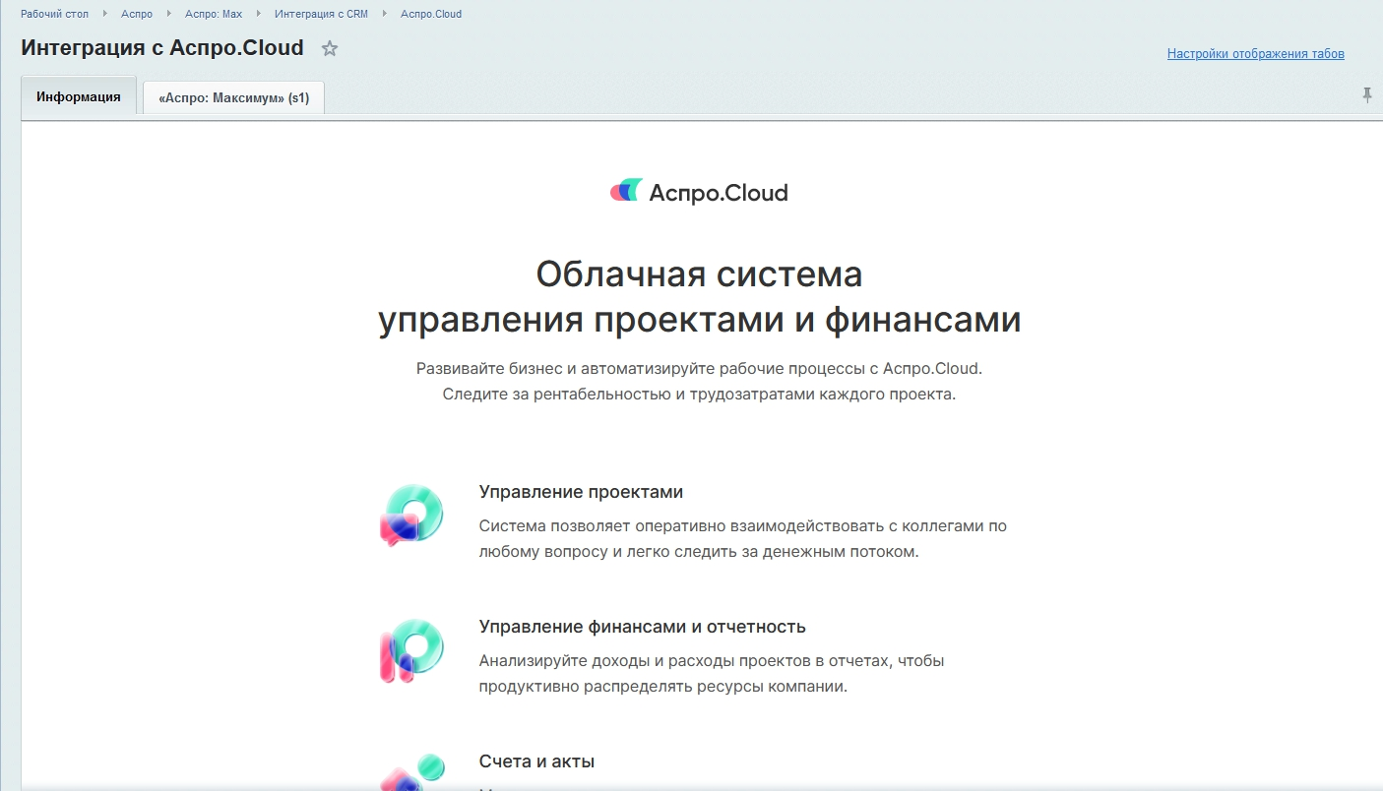Click the pin icon beside the tabs

[1366, 95]
